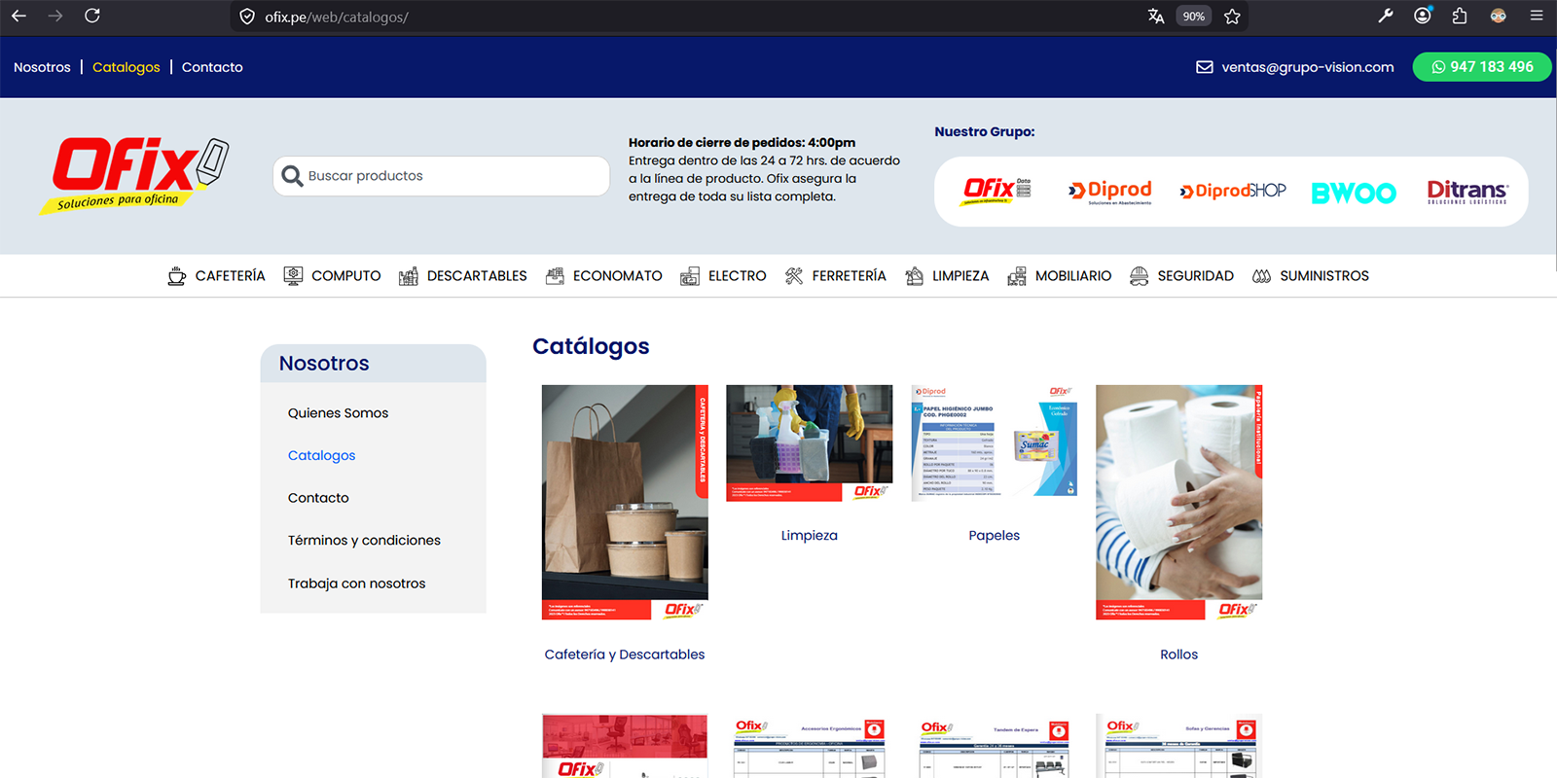Open the Papeles catalog cover thumbnail
This screenshot has height=778, width=1557.
click(995, 442)
